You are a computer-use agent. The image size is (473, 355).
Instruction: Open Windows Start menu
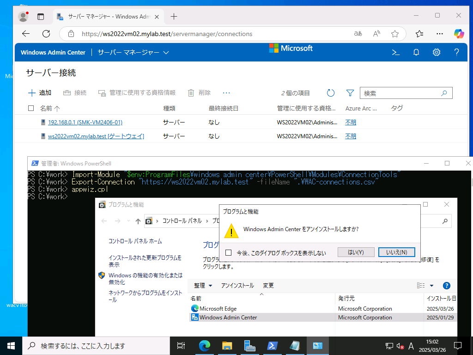click(x=11, y=346)
